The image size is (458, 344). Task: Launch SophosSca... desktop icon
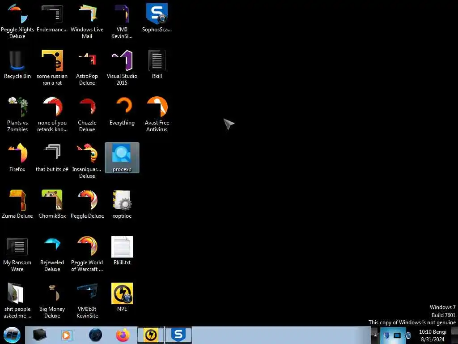(157, 18)
